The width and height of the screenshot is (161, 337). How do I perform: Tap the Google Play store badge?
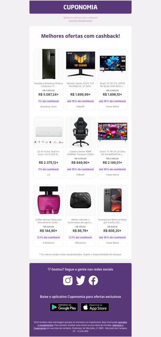click(64, 307)
